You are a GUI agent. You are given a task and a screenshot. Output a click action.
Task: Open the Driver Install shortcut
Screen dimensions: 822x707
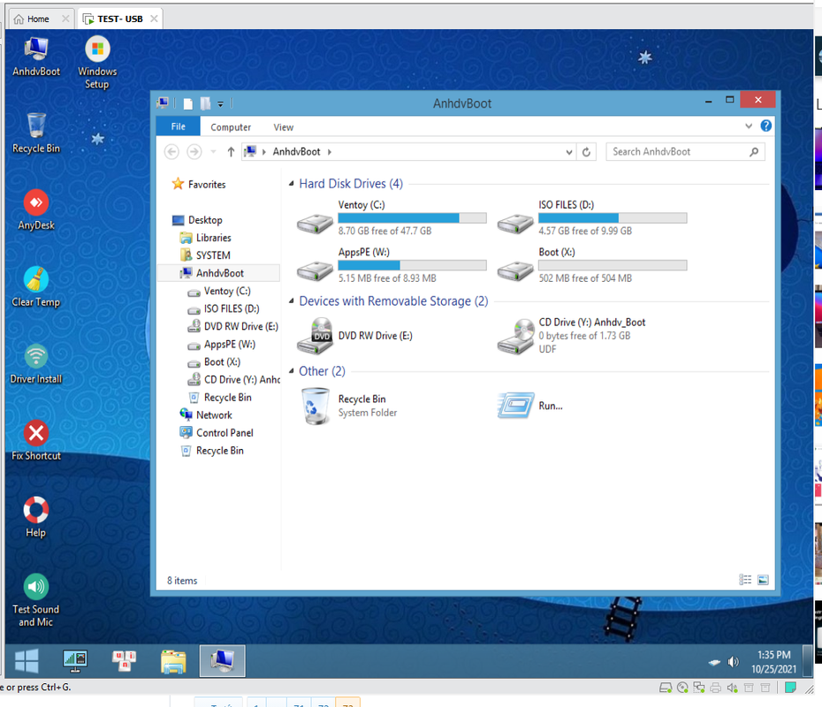[36, 364]
